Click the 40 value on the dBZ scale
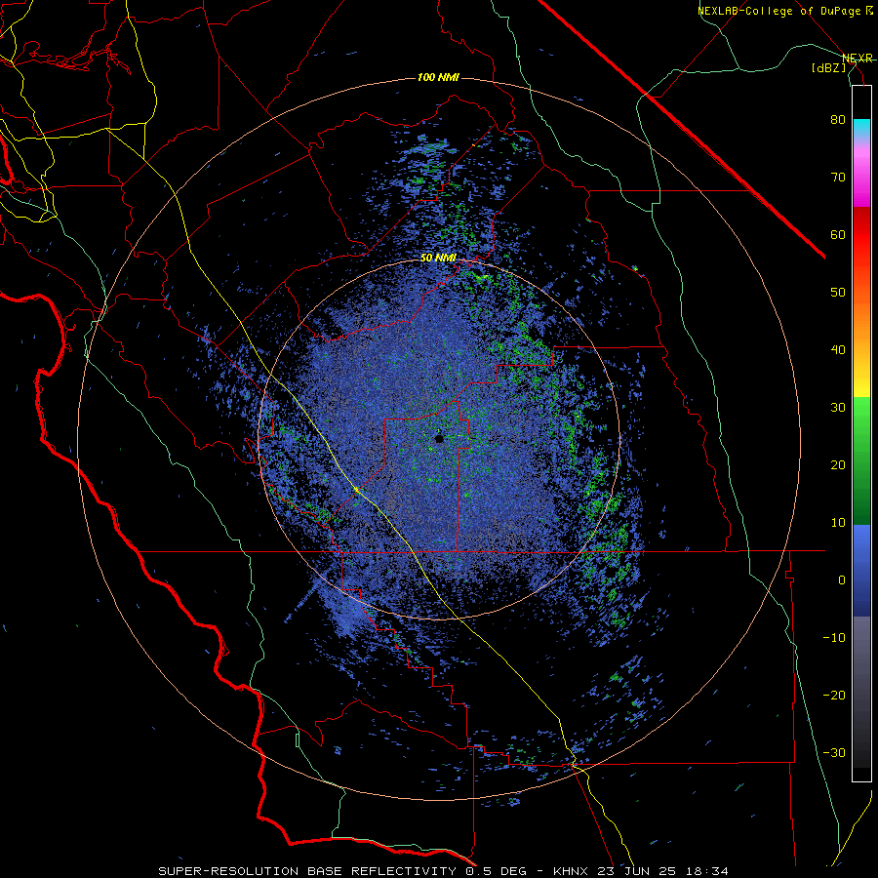Screen dimensions: 878x878 pyautogui.click(x=838, y=350)
